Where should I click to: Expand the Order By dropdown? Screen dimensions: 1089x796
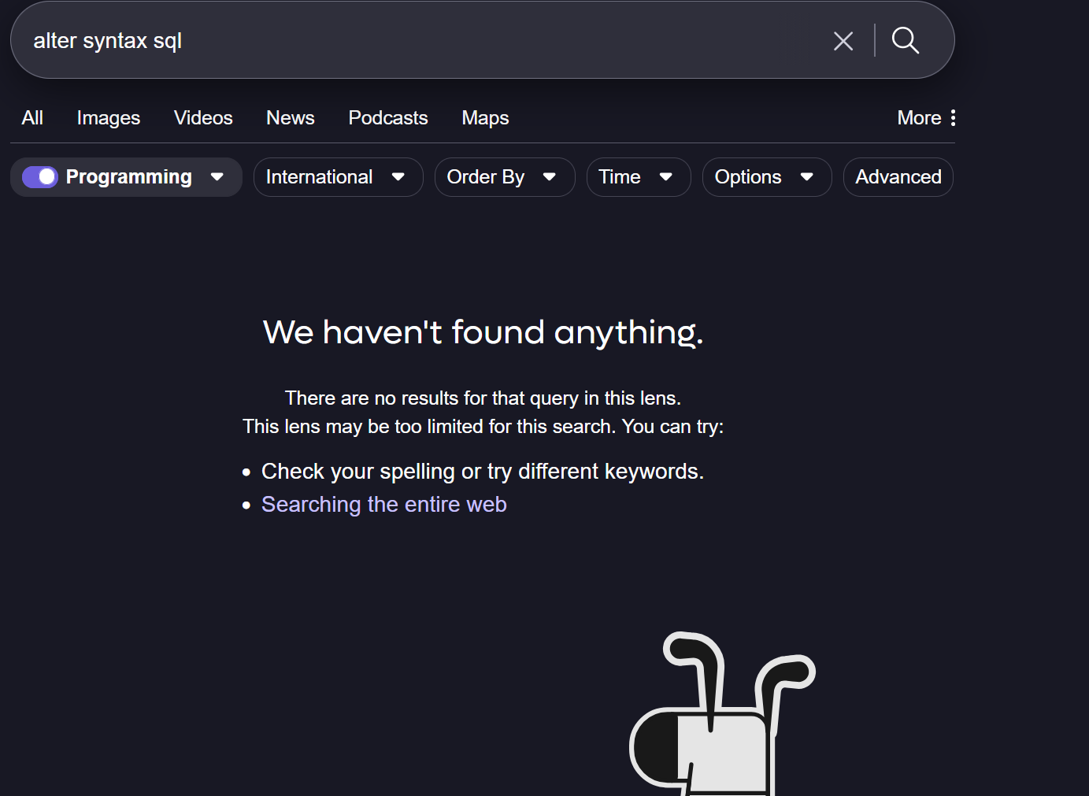click(504, 177)
